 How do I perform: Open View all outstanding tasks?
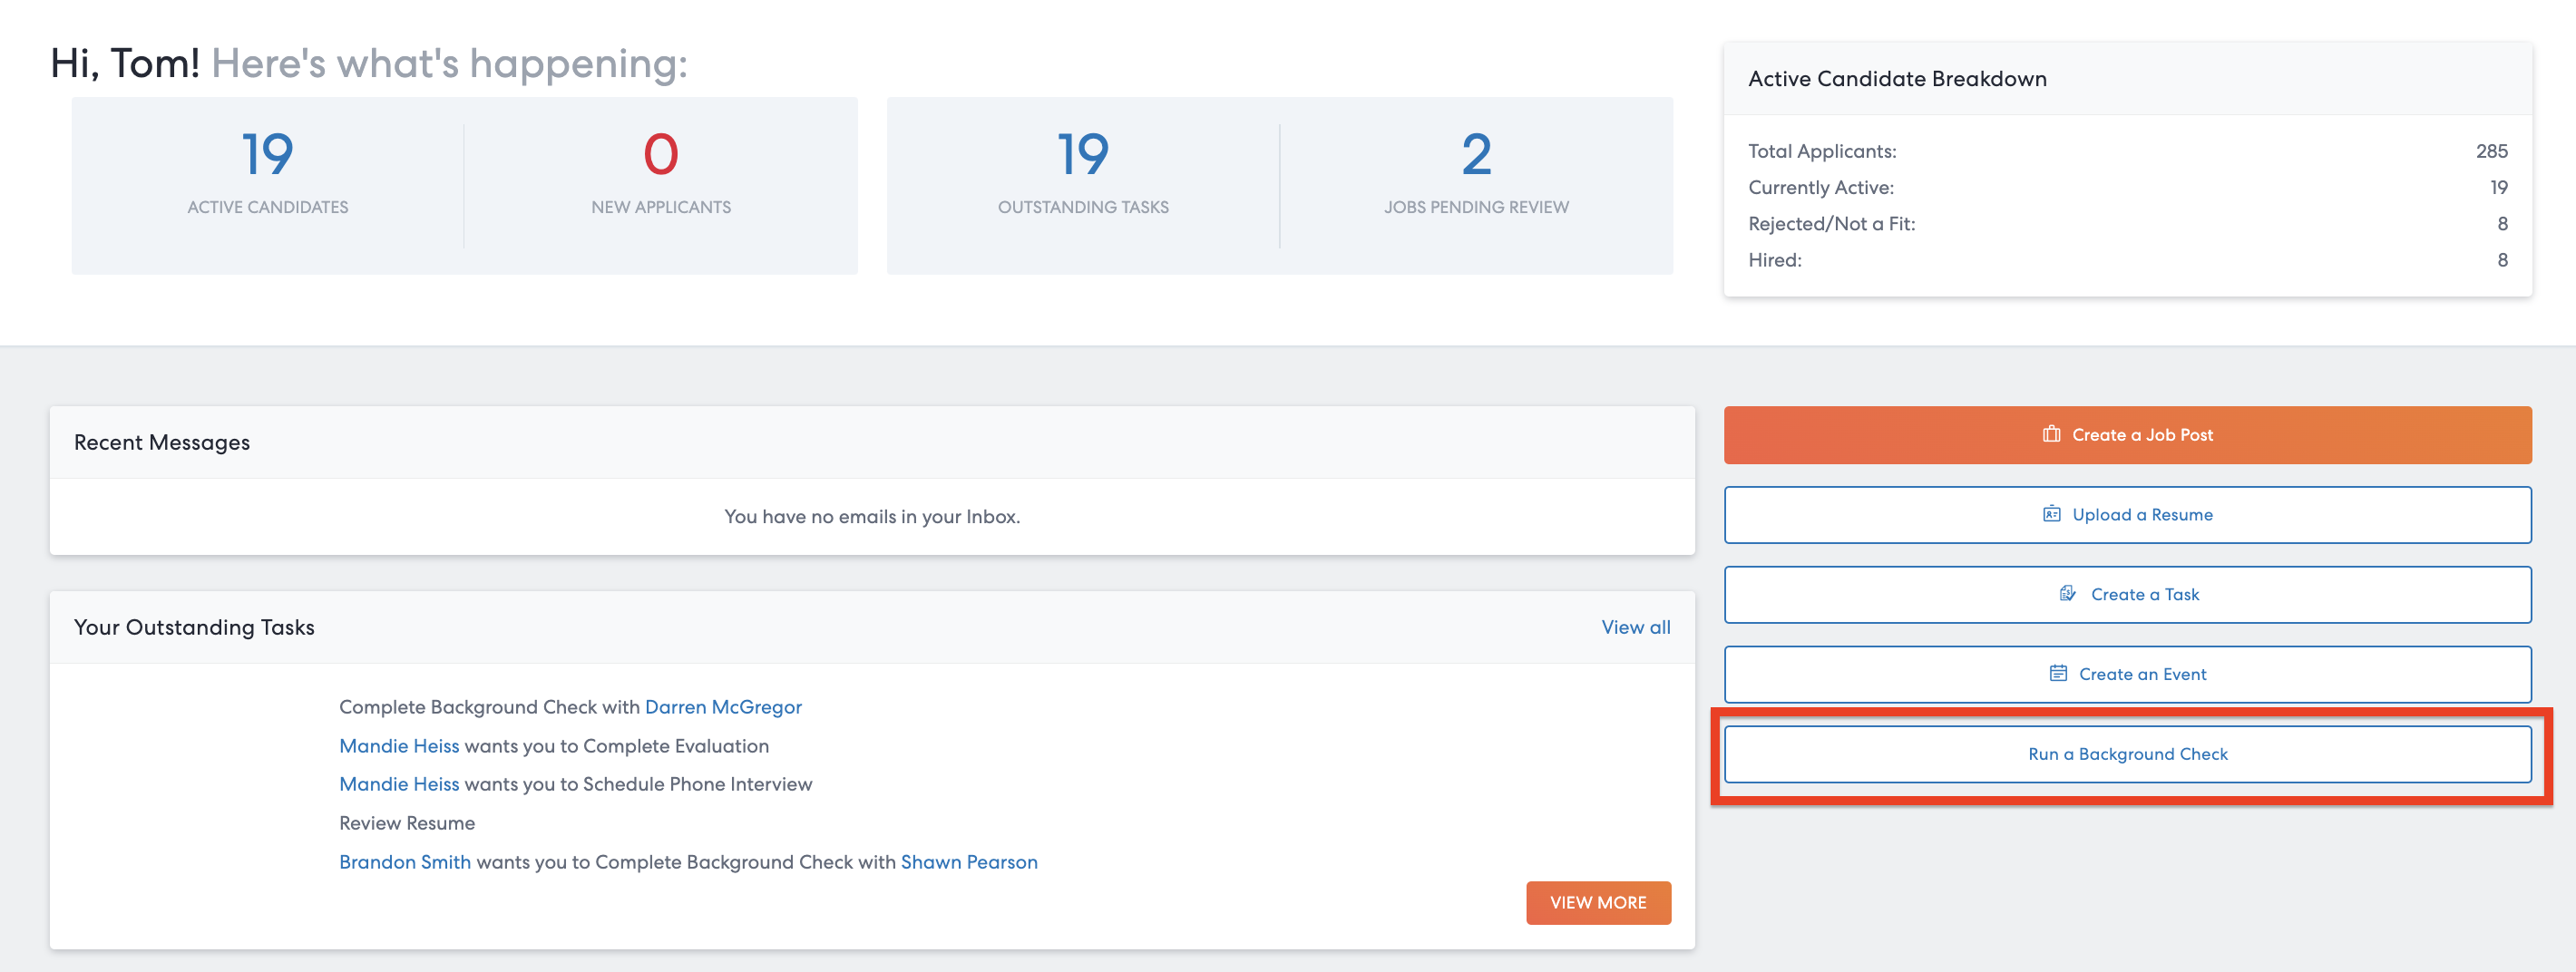(1635, 627)
